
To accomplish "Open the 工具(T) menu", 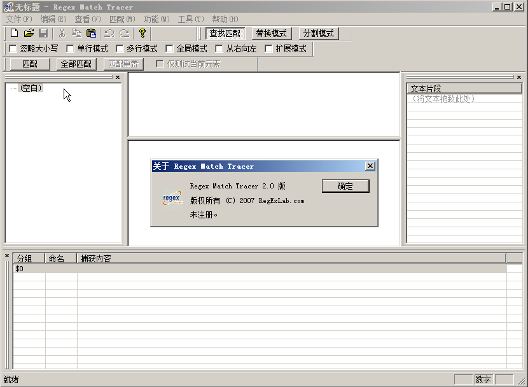I will [191, 19].
